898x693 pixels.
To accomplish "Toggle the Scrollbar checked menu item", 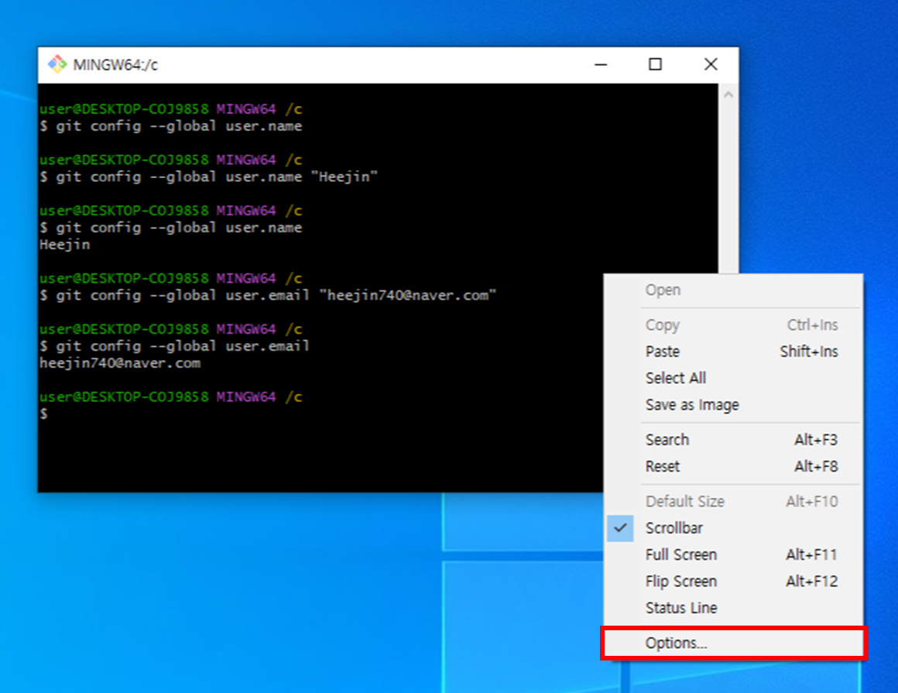I will coord(734,528).
